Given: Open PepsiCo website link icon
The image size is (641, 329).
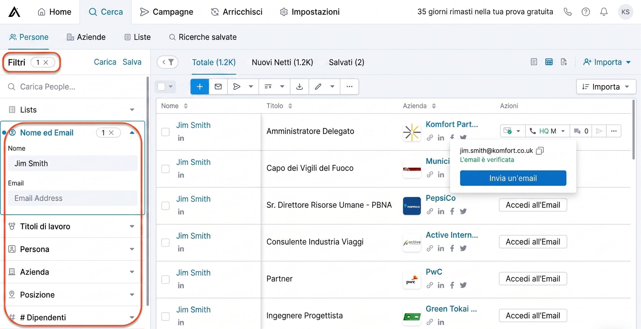Looking at the screenshot, I should click(x=430, y=211).
